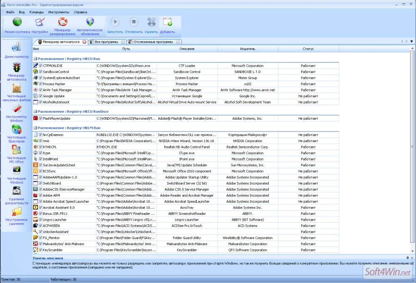Viewport: 416px width, 283px height.
Task: Click the scrollbar up arrow
Action: [412, 48]
